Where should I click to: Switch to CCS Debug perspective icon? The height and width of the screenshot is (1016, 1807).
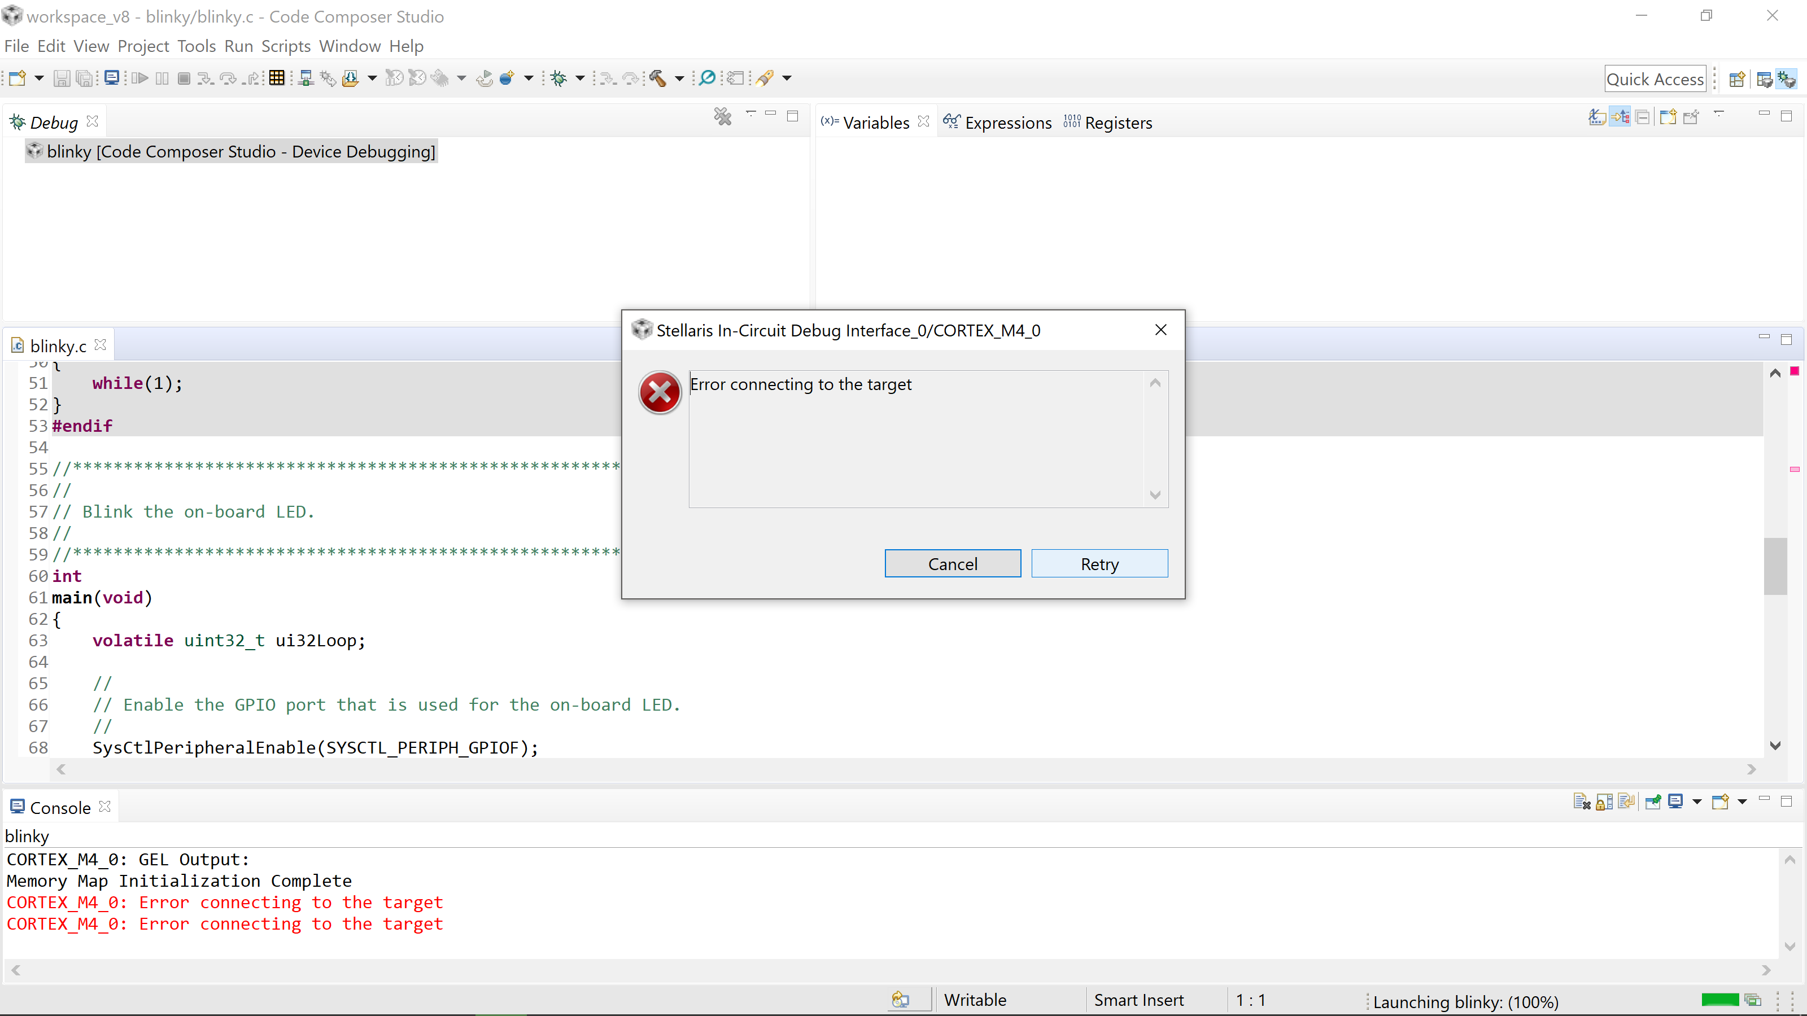[x=1787, y=79]
